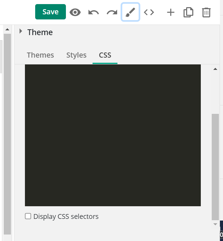Undo the last change
Image resolution: width=223 pixels, height=241 pixels.
click(94, 12)
